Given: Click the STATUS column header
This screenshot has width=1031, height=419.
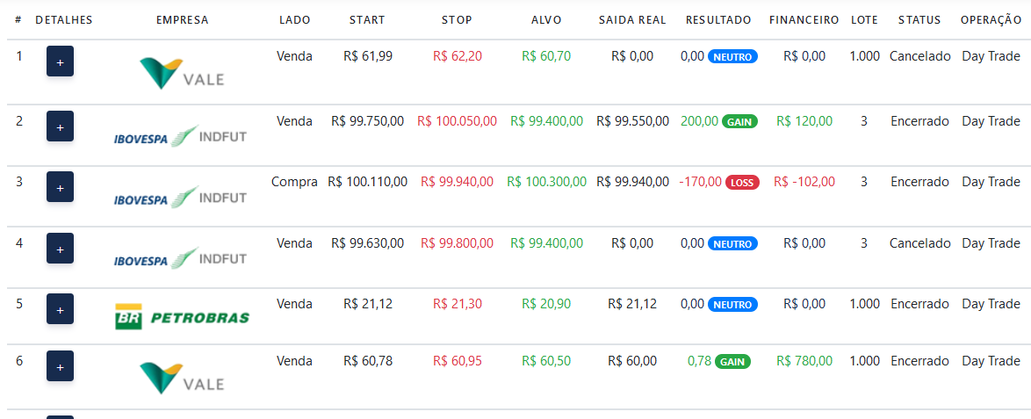Looking at the screenshot, I should click(x=919, y=19).
